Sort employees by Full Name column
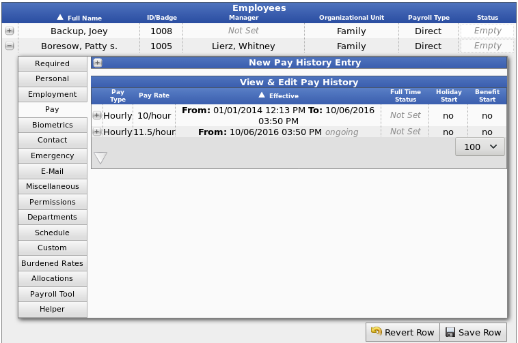 [79, 18]
